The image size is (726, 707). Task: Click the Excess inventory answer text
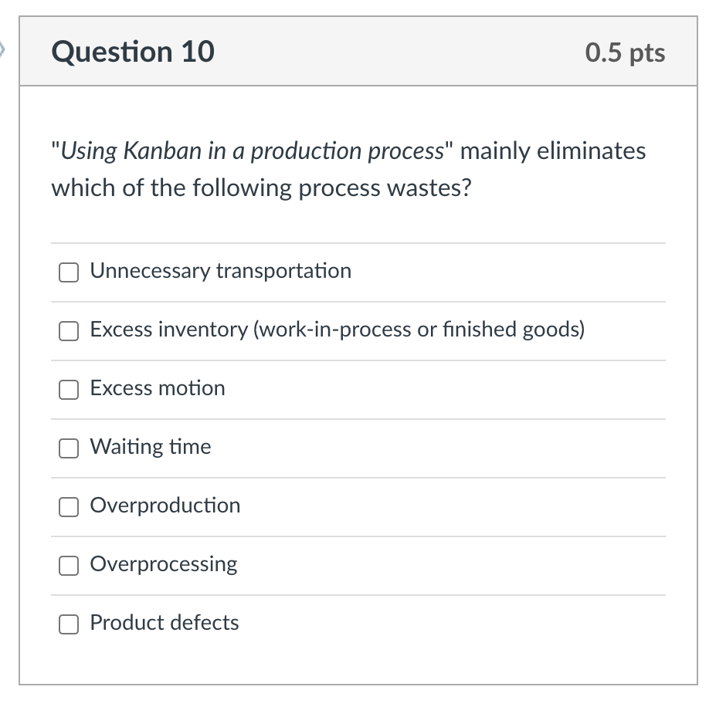coord(338,330)
